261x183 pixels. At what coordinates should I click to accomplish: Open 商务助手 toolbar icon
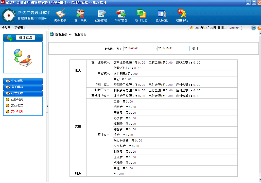tap(60, 15)
